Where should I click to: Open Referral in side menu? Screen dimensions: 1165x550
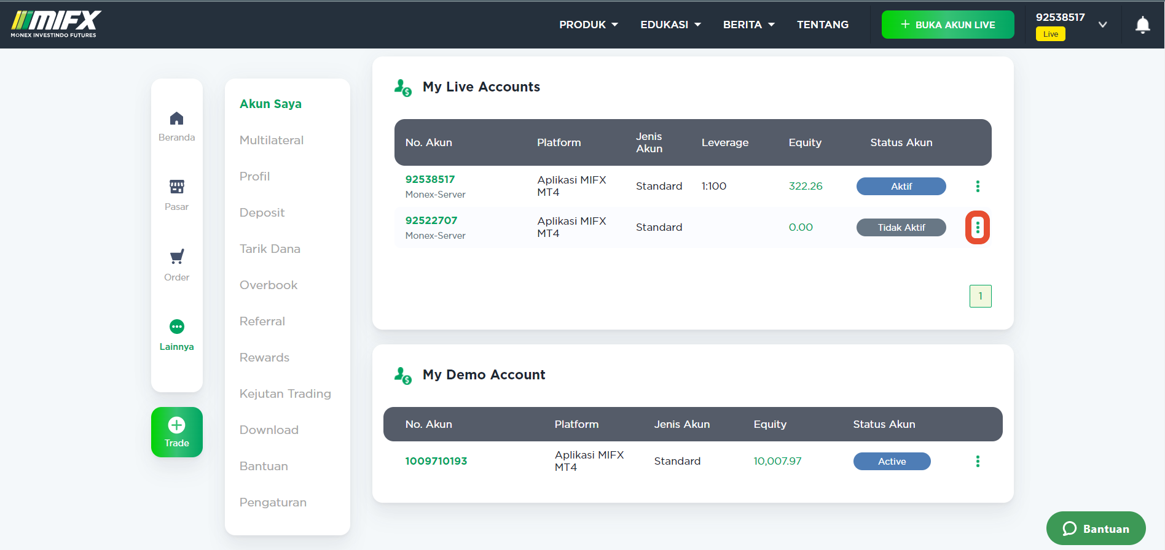262,321
